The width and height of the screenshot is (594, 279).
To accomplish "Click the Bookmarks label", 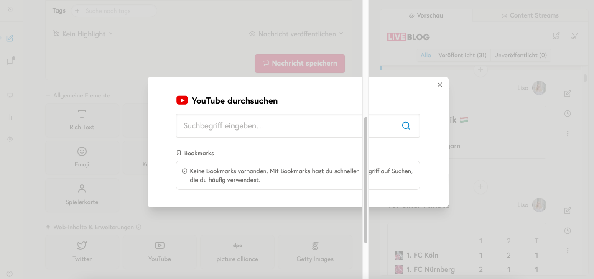I will [x=199, y=153].
